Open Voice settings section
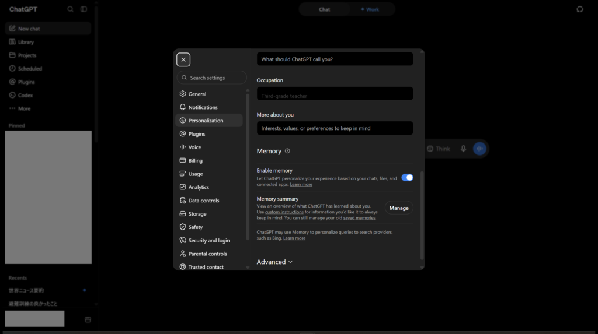Screen dimensions: 598x334 coord(209,147)
